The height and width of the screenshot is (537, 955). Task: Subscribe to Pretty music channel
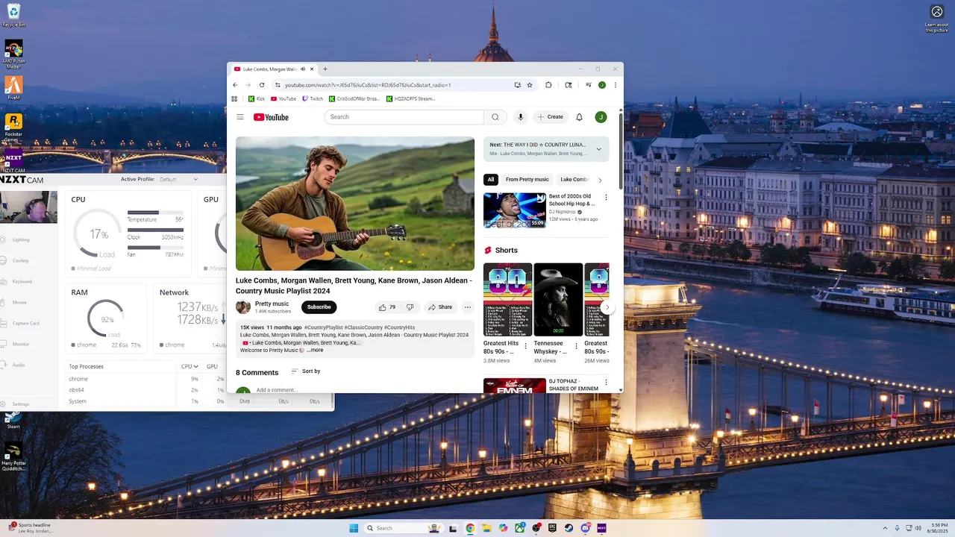(x=319, y=307)
